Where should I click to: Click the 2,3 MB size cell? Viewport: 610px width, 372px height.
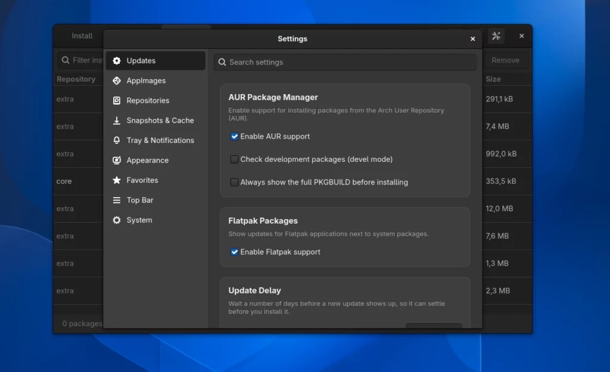(497, 291)
